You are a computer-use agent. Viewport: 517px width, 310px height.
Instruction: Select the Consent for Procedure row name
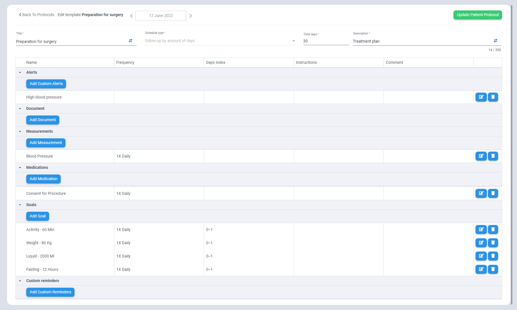tap(46, 193)
